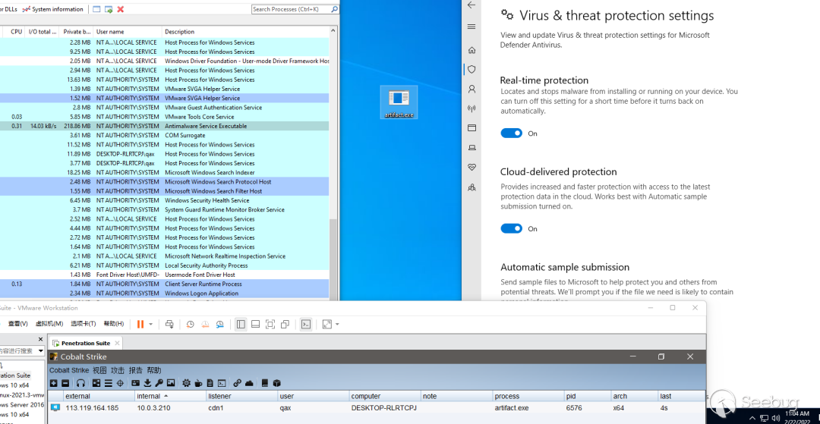Screen dimensions: 820x424
Task: Open keystrokes key icon in Cobalt Strike
Action: pyautogui.click(x=159, y=383)
